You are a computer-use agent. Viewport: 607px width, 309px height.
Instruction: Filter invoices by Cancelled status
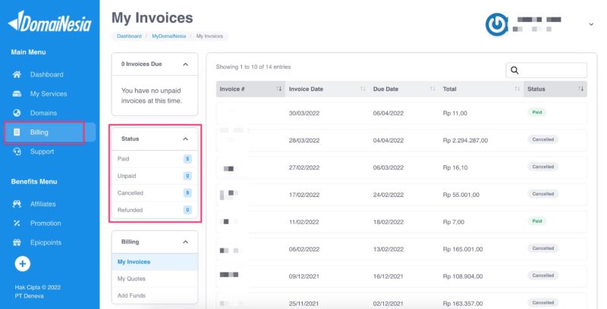131,193
